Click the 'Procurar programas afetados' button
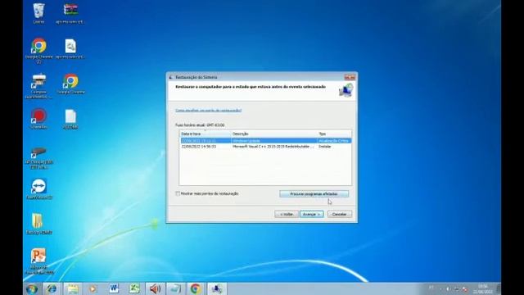 click(314, 194)
